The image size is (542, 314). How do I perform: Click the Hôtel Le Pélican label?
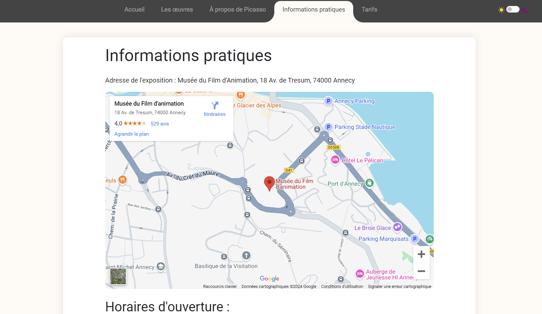pos(362,160)
